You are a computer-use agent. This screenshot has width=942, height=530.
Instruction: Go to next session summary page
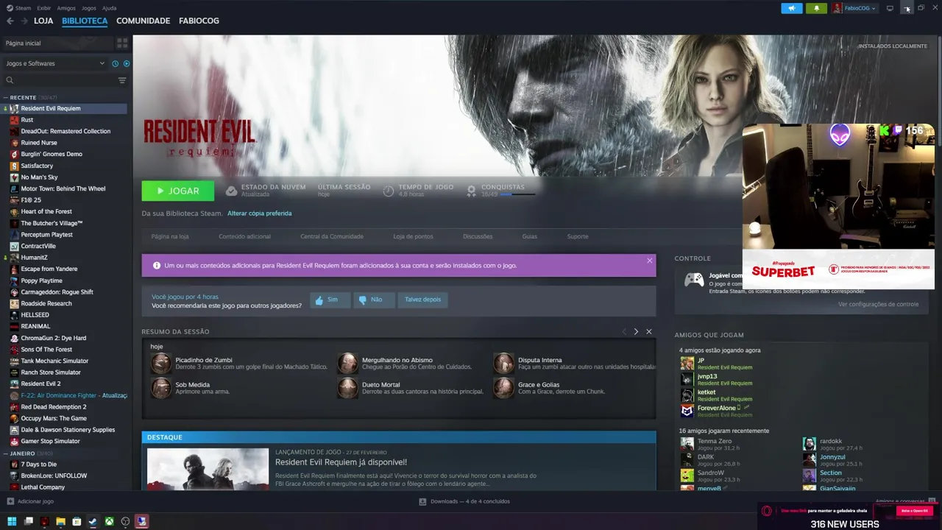click(x=636, y=332)
